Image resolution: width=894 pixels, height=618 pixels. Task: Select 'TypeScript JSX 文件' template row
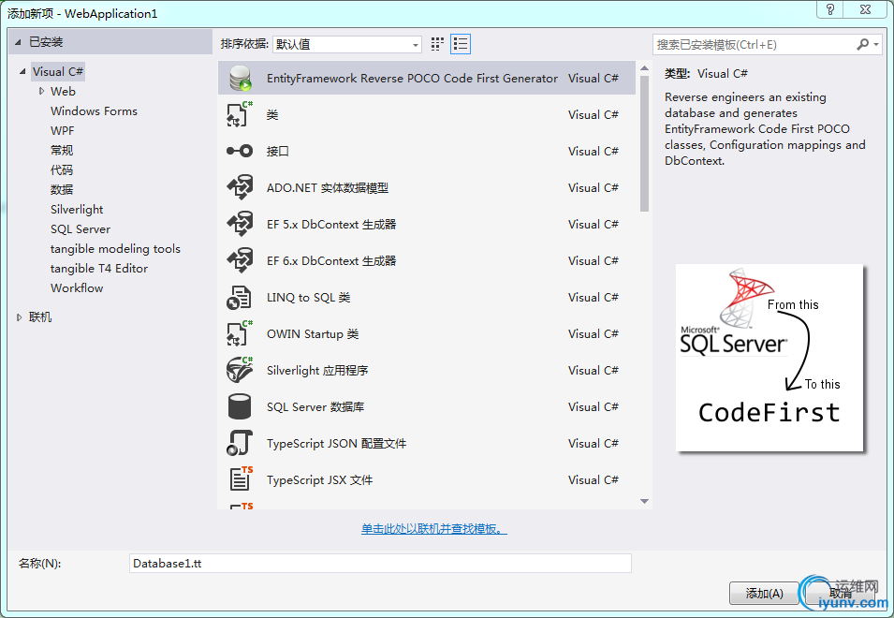427,479
